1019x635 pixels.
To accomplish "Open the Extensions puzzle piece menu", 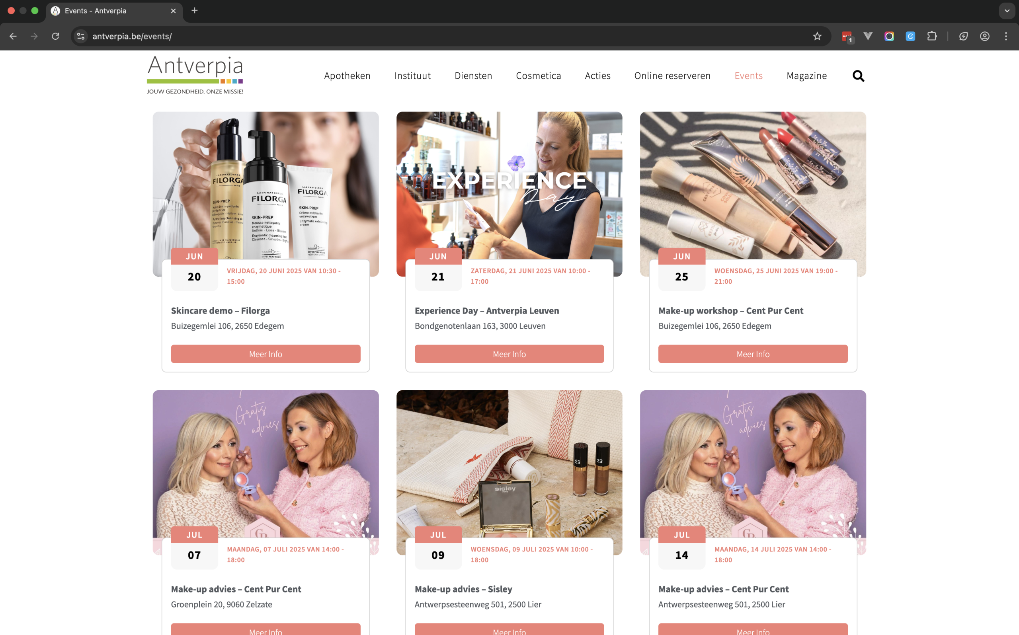I will (932, 36).
